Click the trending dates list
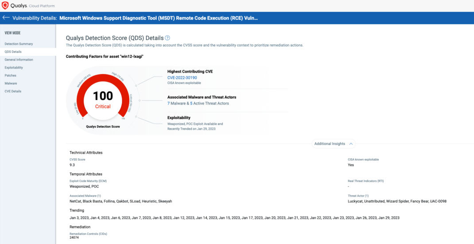 coord(235,218)
